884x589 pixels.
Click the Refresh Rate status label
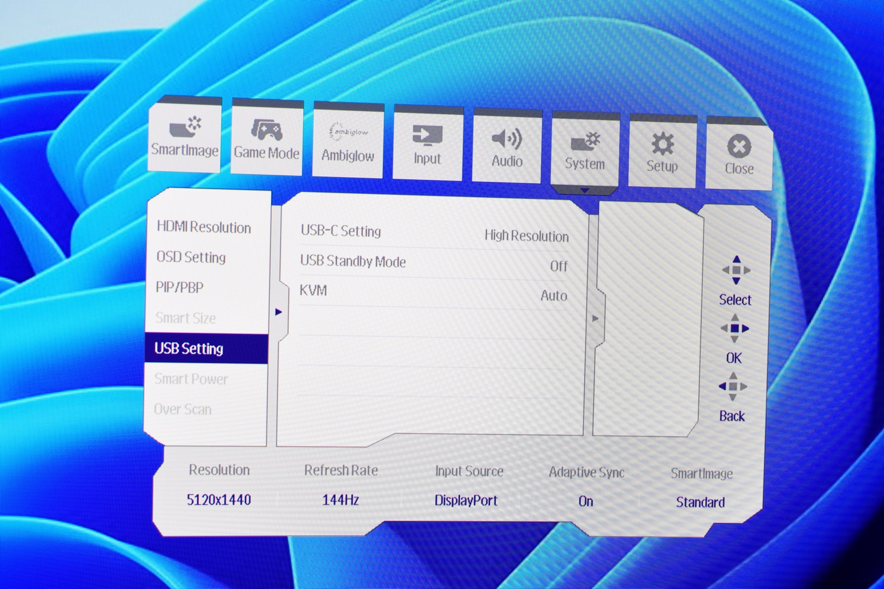point(341,470)
